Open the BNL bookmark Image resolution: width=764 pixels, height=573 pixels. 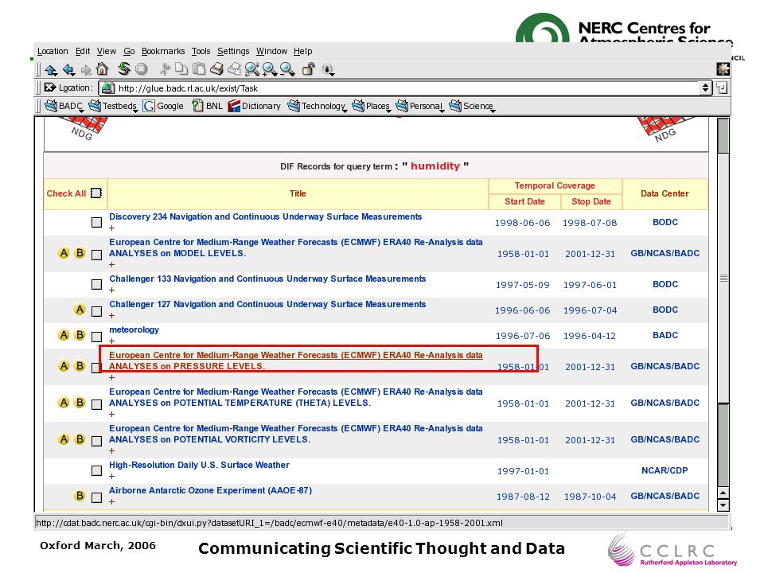(x=207, y=106)
